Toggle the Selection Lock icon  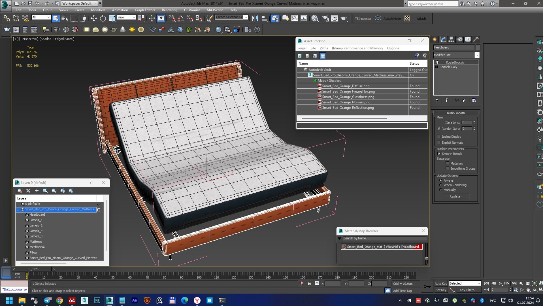click(309, 283)
